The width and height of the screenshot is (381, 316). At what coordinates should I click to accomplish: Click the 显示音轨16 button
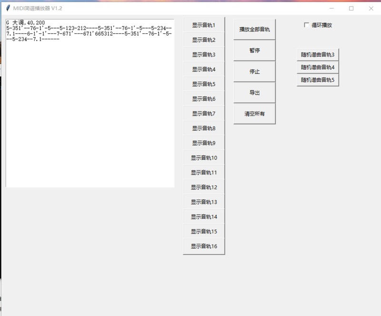(204, 246)
